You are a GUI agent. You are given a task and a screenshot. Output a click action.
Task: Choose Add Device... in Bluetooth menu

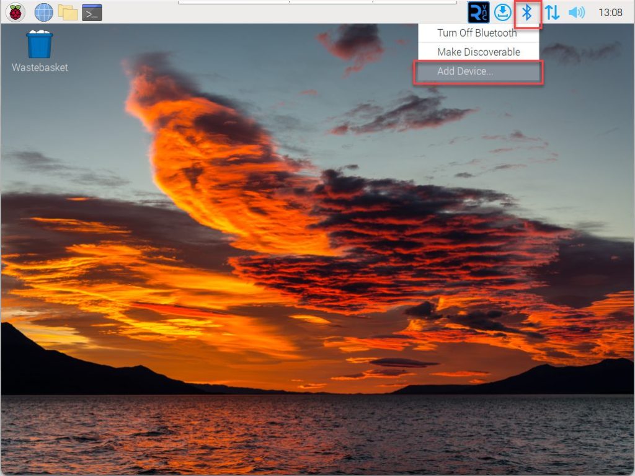pos(478,71)
